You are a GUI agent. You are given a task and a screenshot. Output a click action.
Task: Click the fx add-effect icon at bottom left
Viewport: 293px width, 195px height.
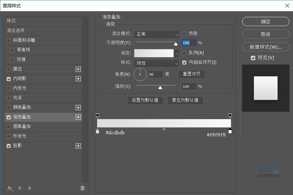[x=9, y=188]
